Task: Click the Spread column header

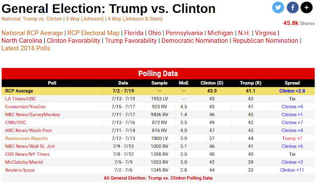Action: tap(292, 83)
